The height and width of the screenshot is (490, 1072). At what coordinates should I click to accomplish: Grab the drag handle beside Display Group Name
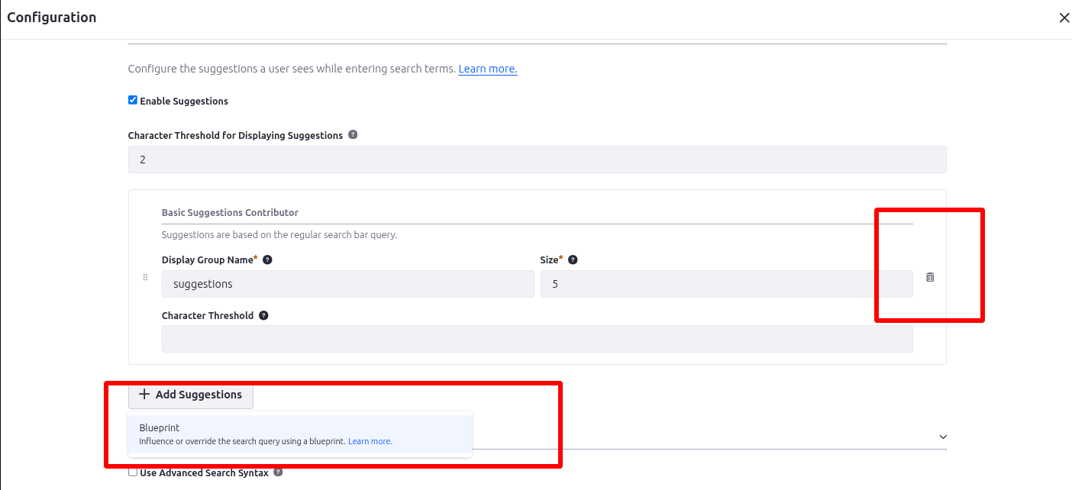(145, 277)
